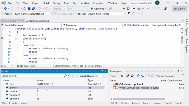Collapse the Calculate function on line 4
This screenshot has height=106, width=189.
(16, 29)
